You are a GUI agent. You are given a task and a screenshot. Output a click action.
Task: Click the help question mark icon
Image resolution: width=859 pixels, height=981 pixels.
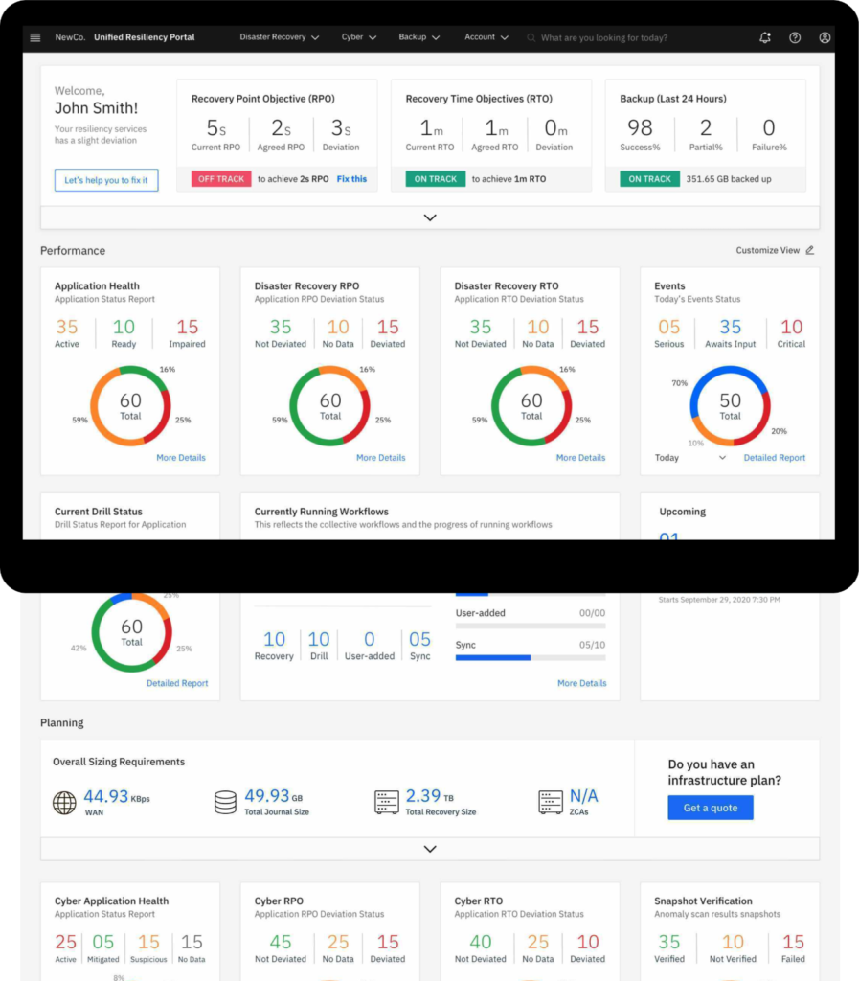click(x=795, y=37)
